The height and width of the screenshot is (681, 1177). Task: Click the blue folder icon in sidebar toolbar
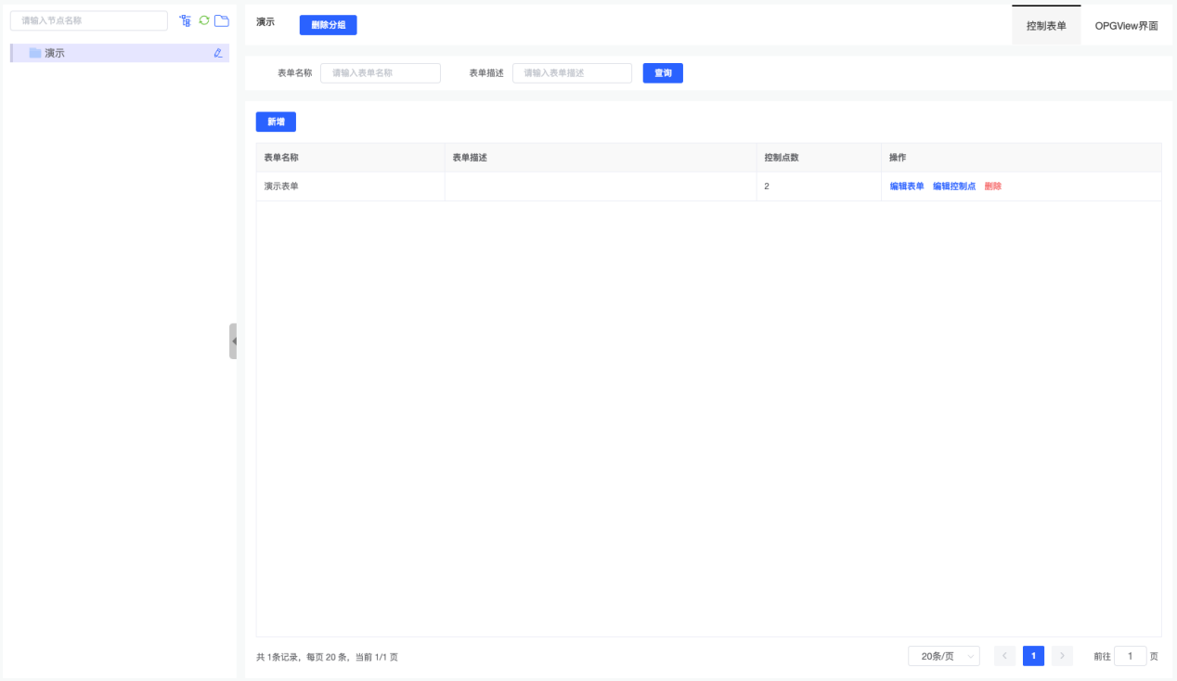tap(222, 20)
